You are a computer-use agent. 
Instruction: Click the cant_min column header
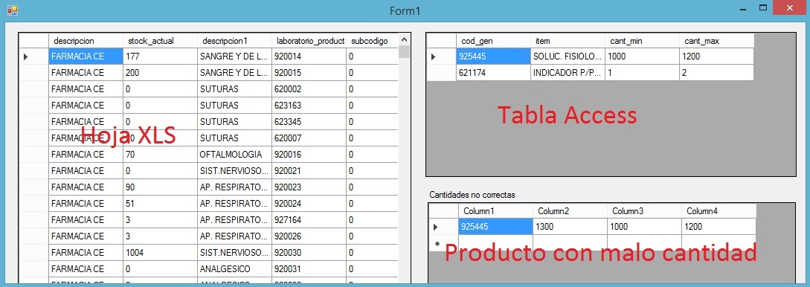(x=642, y=41)
